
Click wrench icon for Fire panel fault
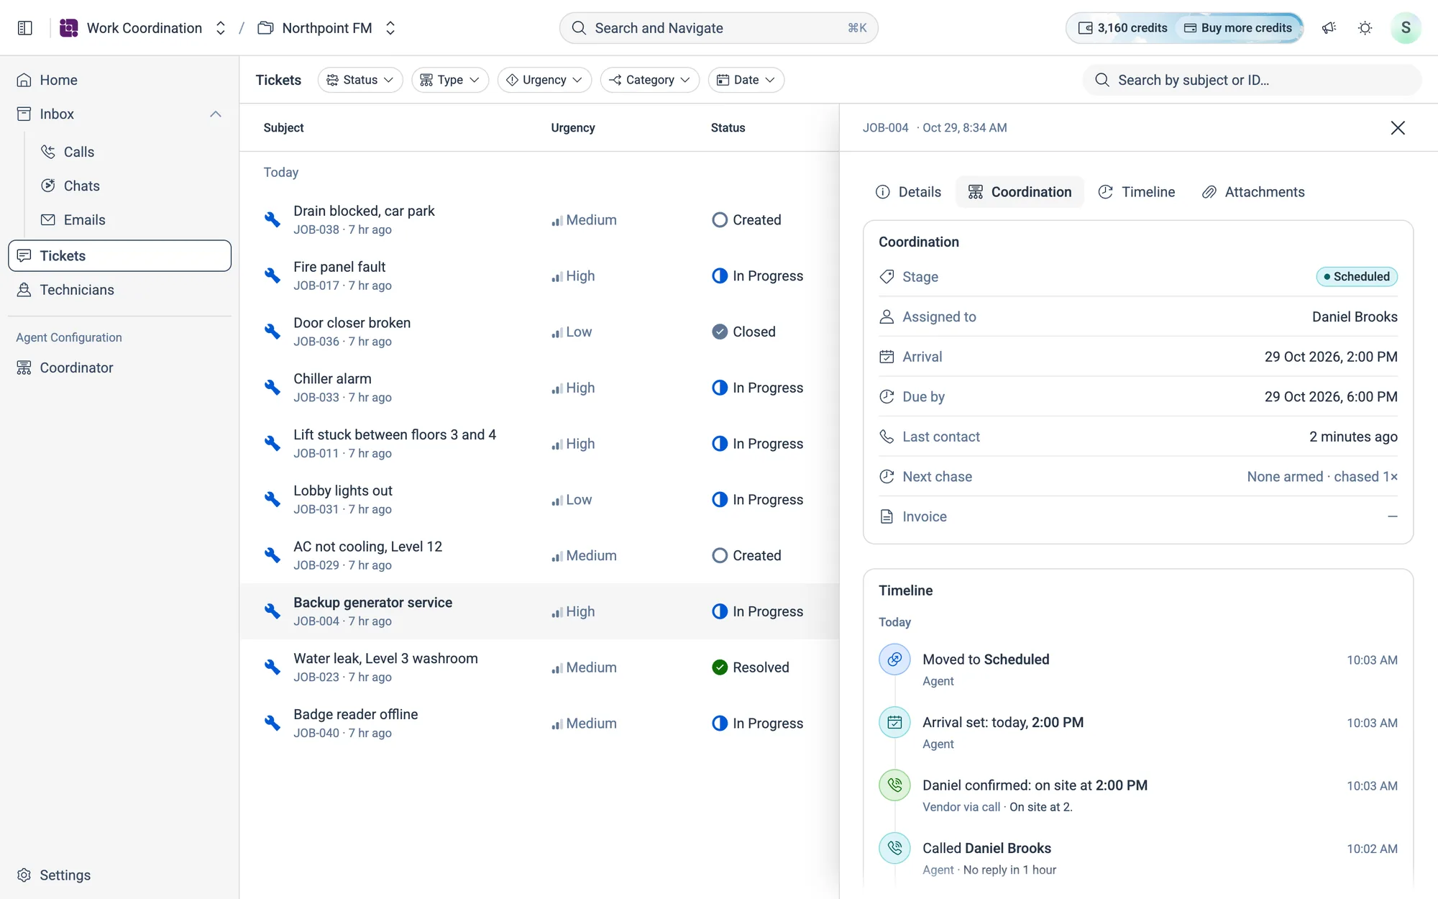(x=273, y=275)
